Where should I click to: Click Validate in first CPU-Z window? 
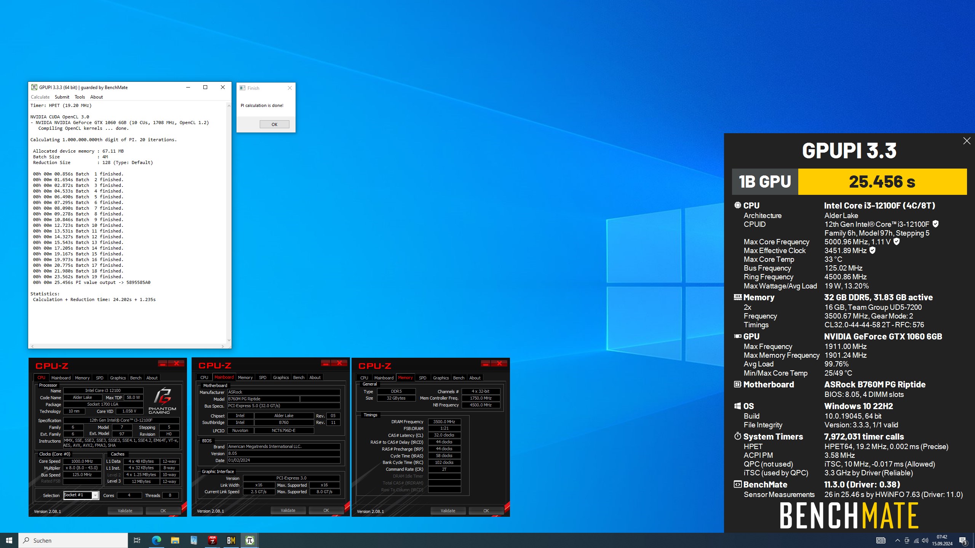coord(125,511)
